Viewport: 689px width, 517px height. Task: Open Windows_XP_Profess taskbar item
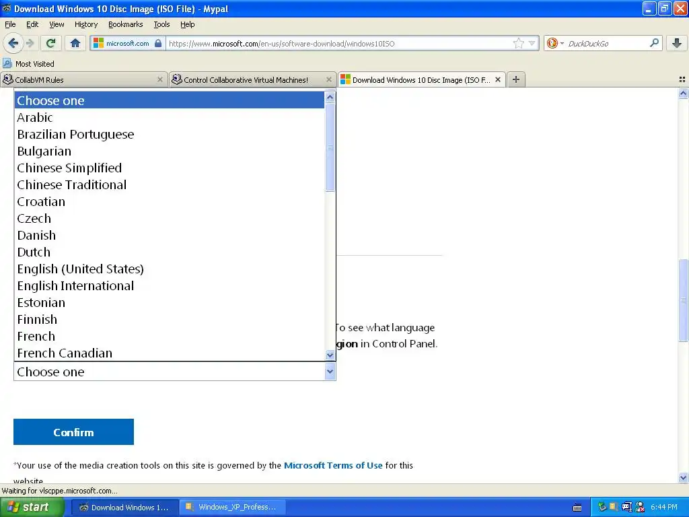tap(233, 507)
